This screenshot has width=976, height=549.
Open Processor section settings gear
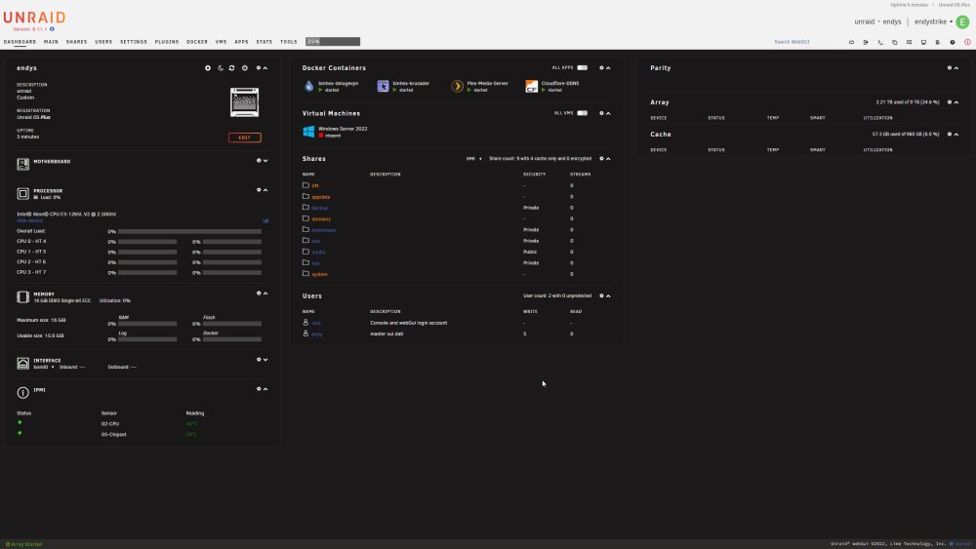point(259,189)
